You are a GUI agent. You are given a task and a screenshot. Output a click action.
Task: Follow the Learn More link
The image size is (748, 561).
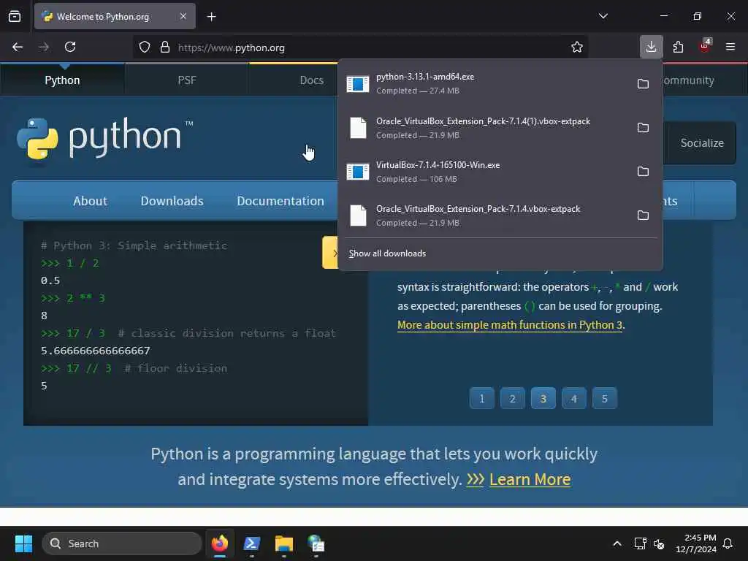(x=530, y=479)
